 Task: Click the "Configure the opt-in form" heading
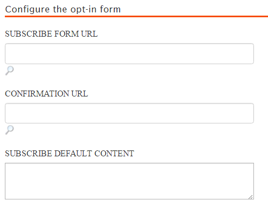click(63, 9)
